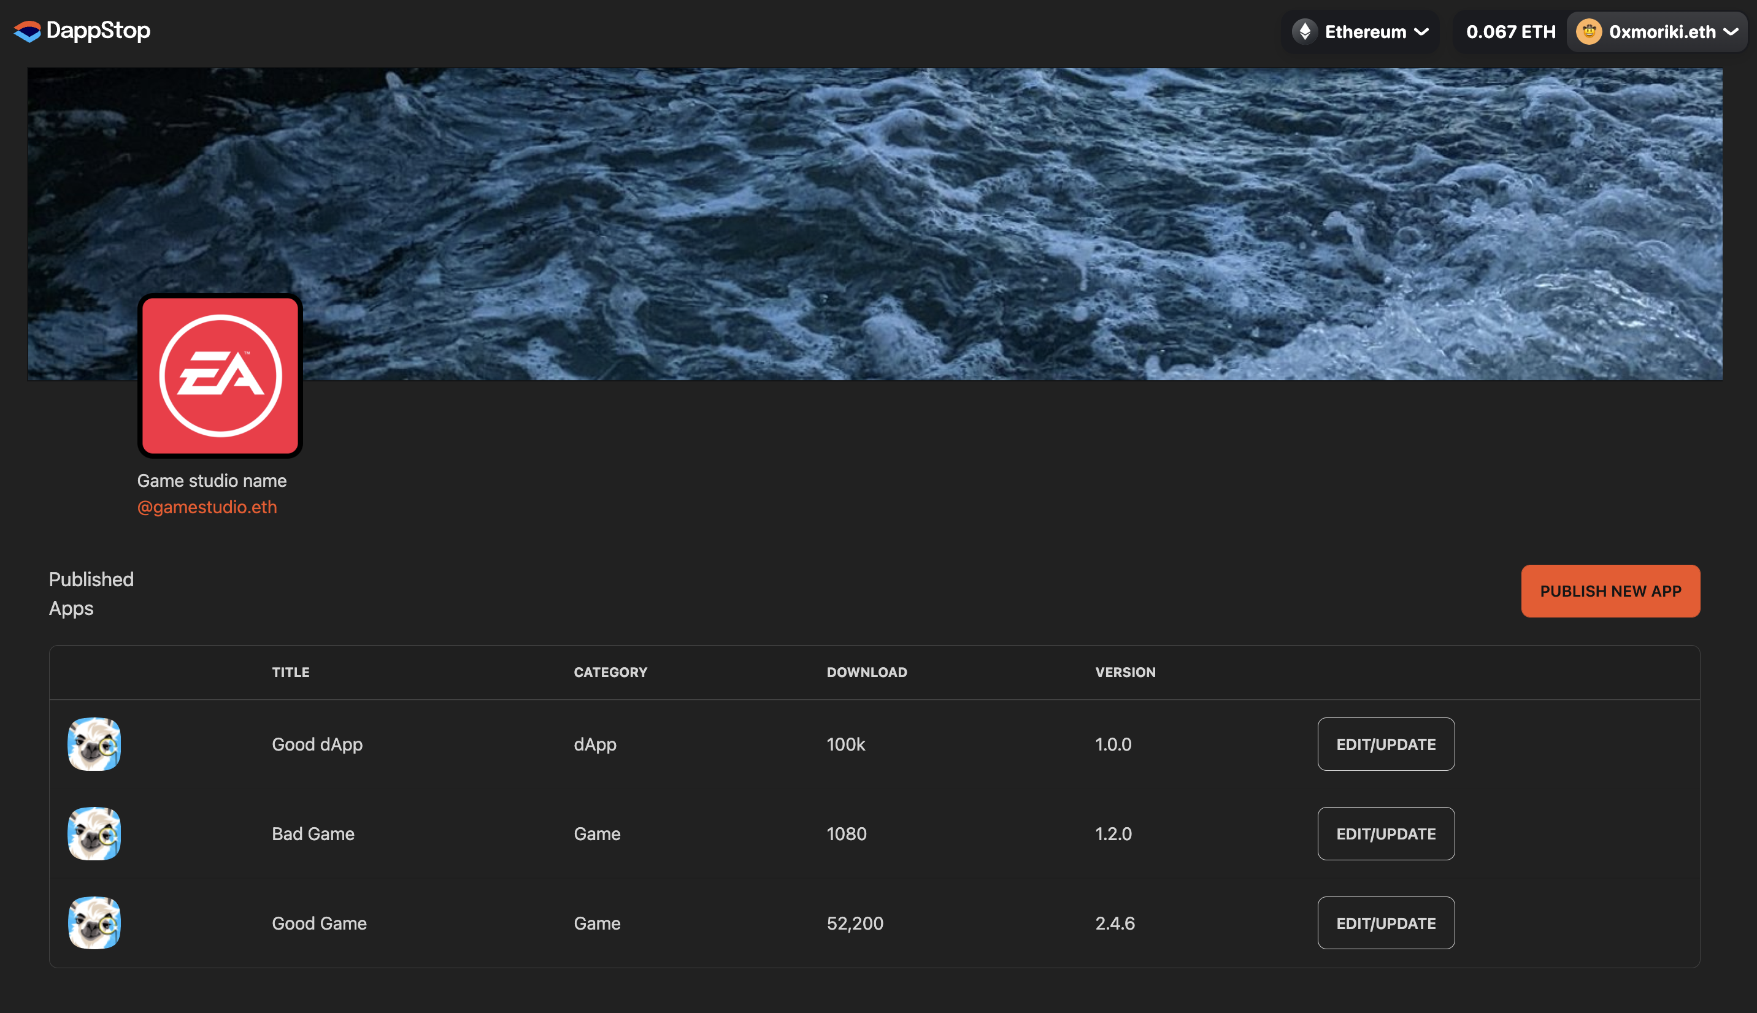Click the ocean banner image
Screen dimensions: 1757x1013
[875, 224]
